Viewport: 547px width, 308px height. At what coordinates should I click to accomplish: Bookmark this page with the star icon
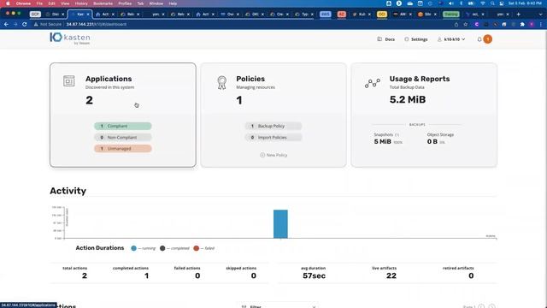(x=465, y=25)
